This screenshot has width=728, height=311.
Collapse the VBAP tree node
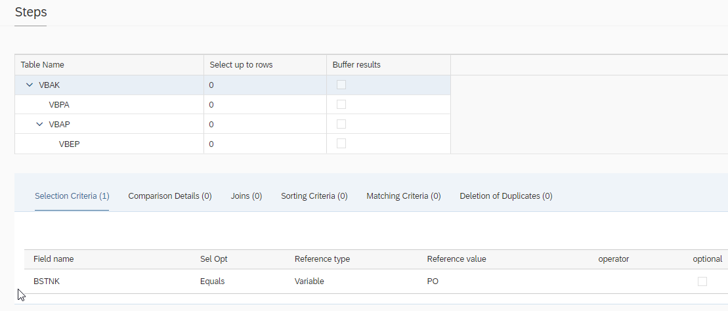point(39,124)
